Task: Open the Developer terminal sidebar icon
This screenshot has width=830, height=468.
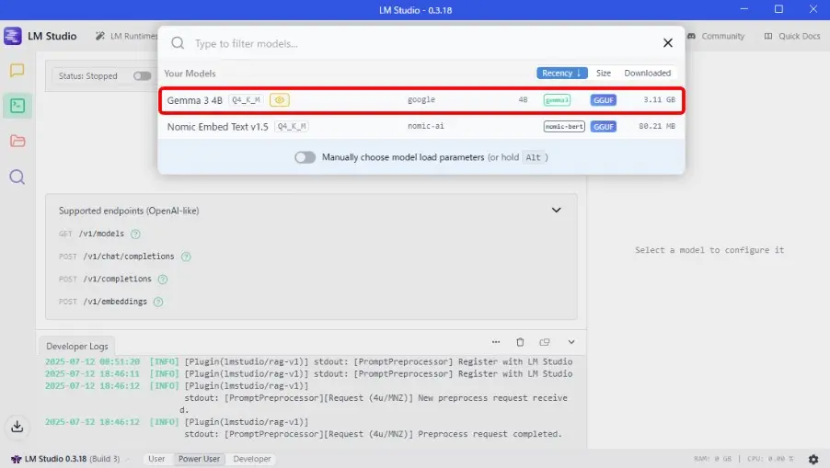Action: [x=17, y=106]
